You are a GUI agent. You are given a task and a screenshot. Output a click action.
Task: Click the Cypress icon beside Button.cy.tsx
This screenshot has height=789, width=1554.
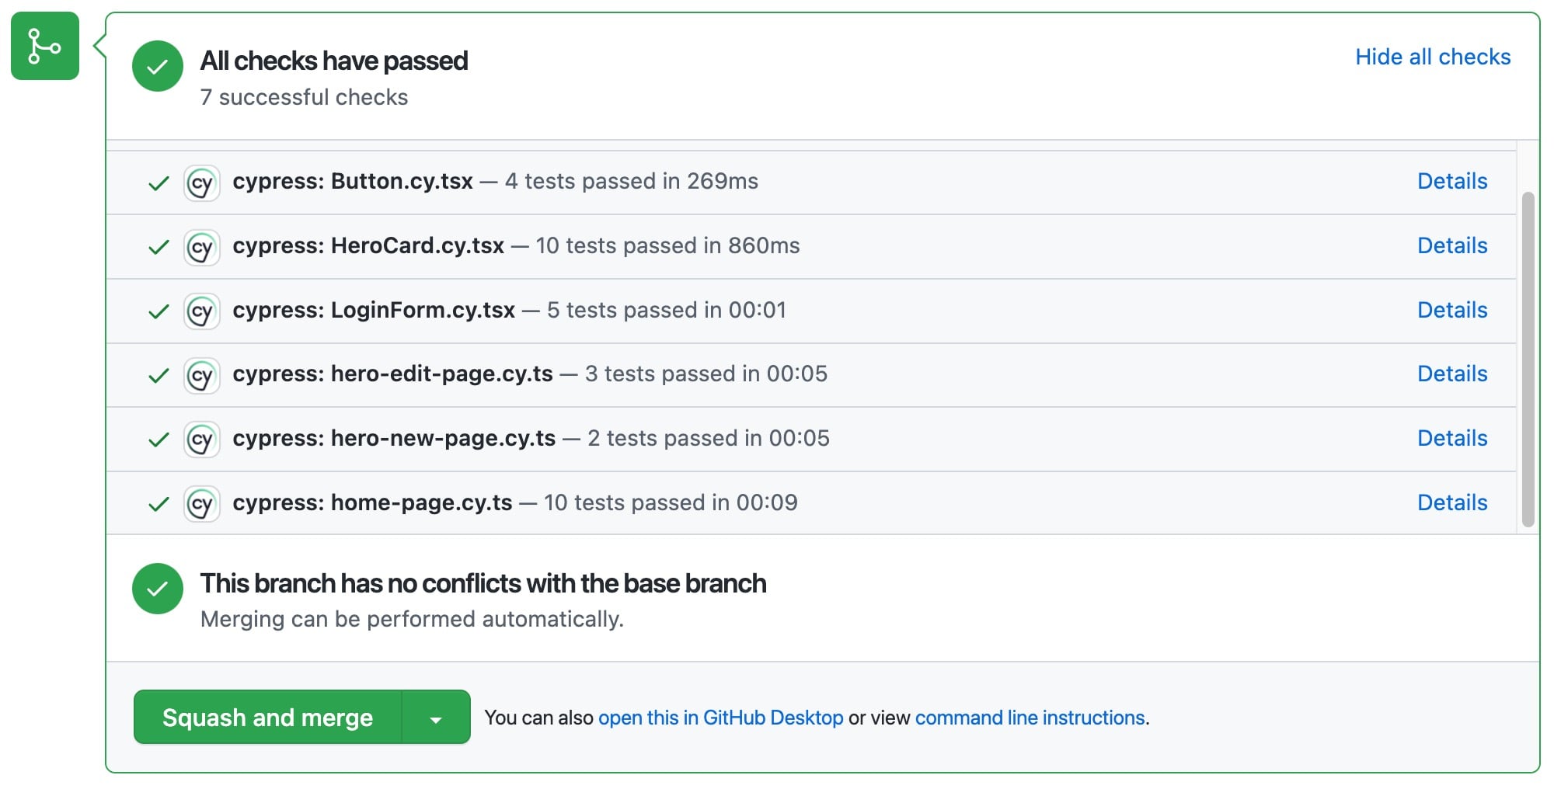(201, 182)
